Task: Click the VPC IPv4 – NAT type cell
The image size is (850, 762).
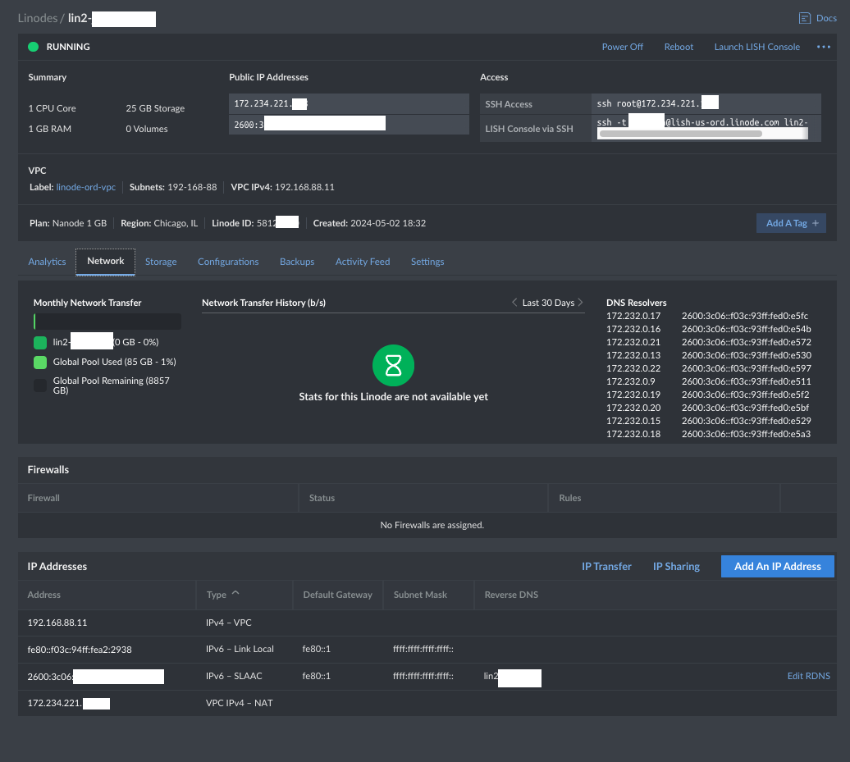Action: click(239, 703)
